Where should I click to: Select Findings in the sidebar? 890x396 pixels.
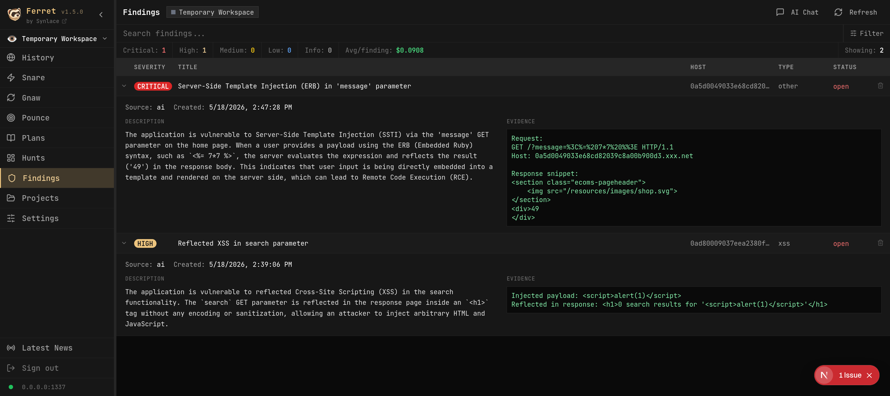[x=57, y=178]
